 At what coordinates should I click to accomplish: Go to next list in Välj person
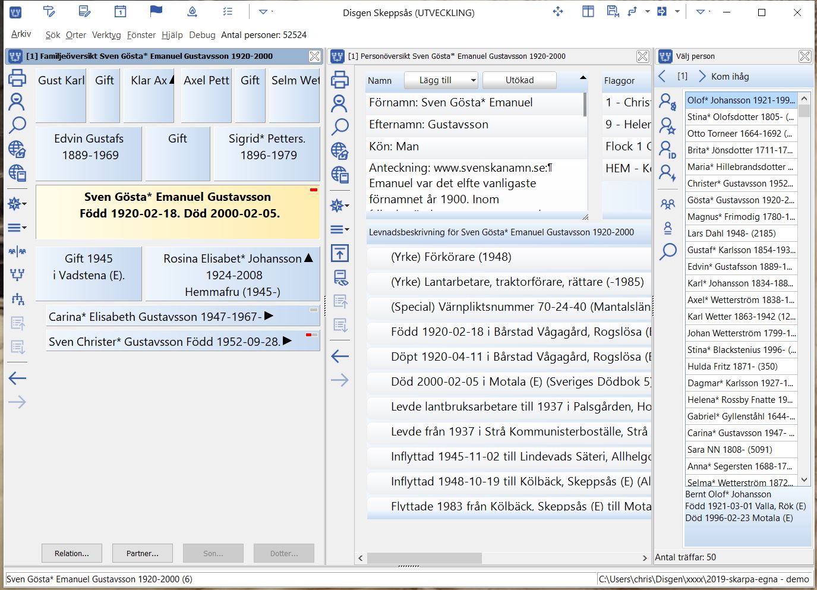click(x=702, y=76)
